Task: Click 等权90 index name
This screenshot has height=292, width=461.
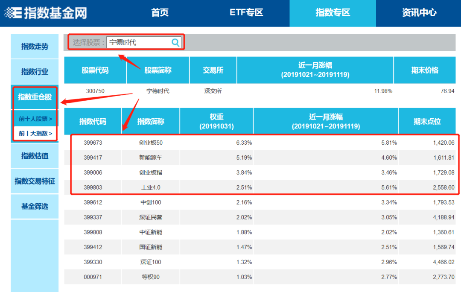Action: (x=151, y=277)
